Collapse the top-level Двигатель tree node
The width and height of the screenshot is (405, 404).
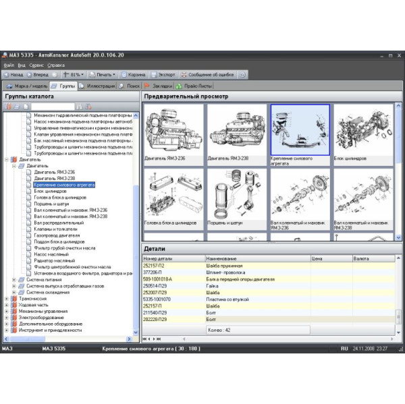6,159
